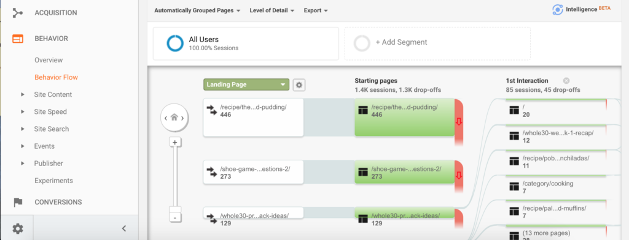Screen dimensions: 629x240
Task: Click the '85 sessions, 45 drop-offs' text
Action: tap(543, 90)
